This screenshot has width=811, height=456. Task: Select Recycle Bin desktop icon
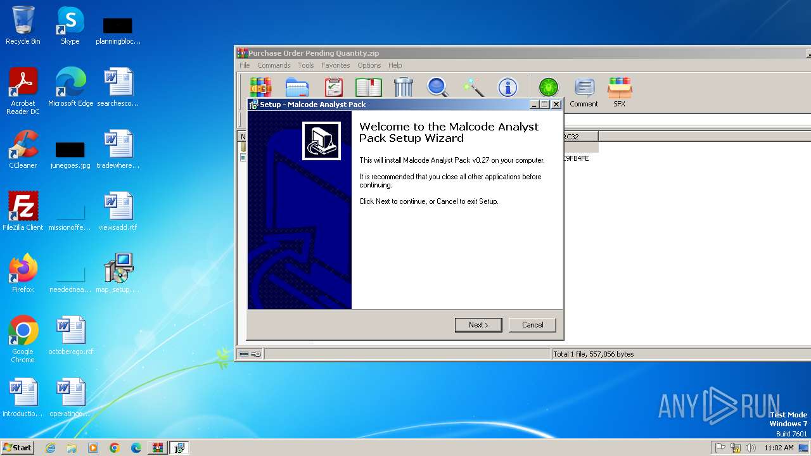23,25
